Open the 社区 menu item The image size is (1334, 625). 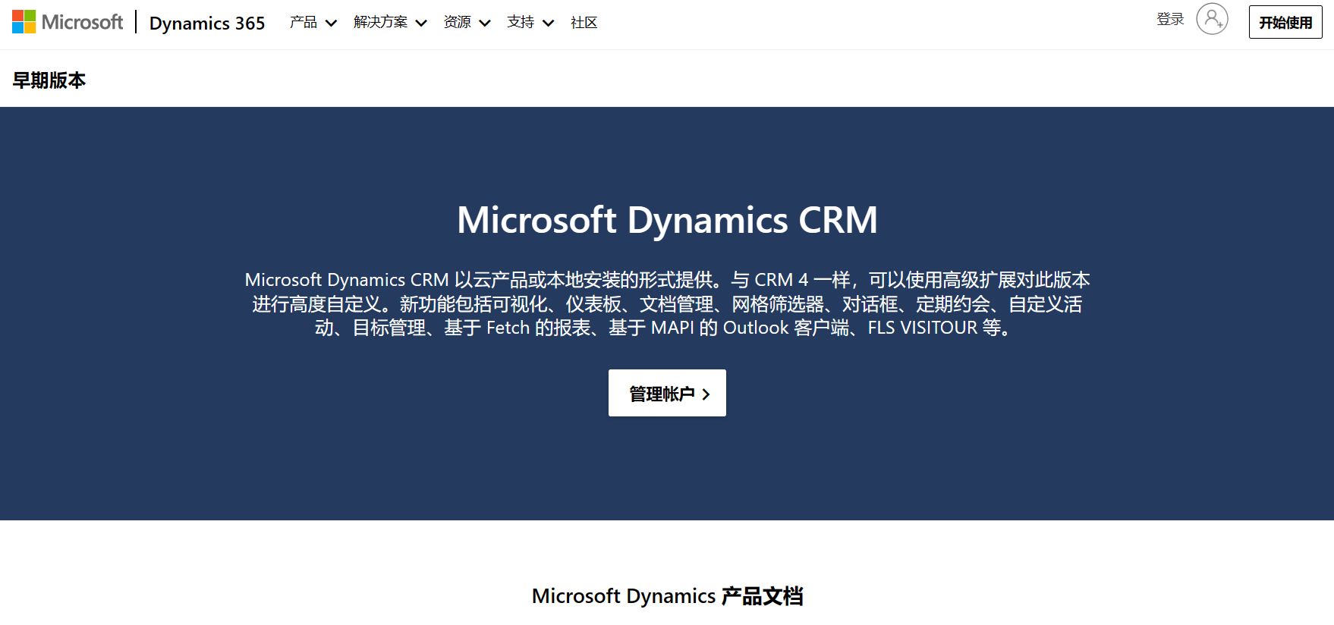click(584, 22)
